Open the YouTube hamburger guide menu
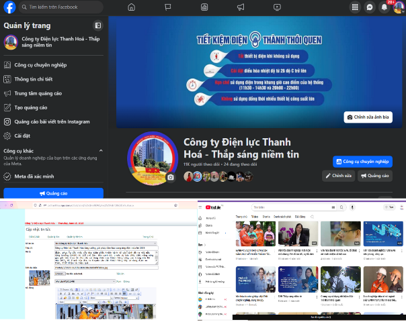 tap(200, 207)
